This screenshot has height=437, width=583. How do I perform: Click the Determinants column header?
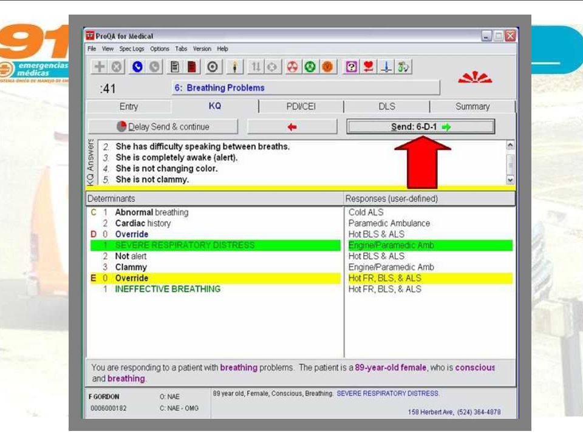point(214,198)
